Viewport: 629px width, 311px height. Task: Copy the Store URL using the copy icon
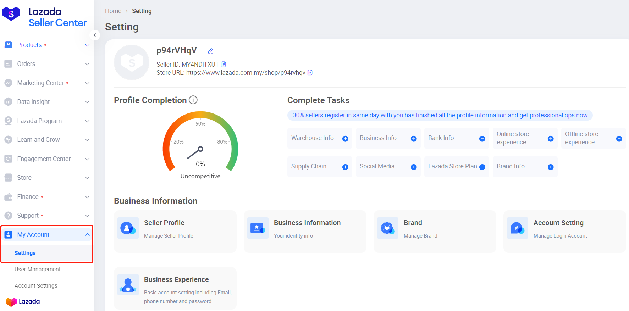coord(310,72)
